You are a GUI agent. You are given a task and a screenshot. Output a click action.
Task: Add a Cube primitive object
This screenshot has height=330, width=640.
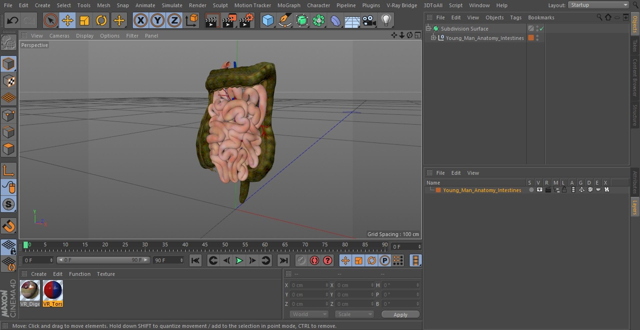pos(268,21)
